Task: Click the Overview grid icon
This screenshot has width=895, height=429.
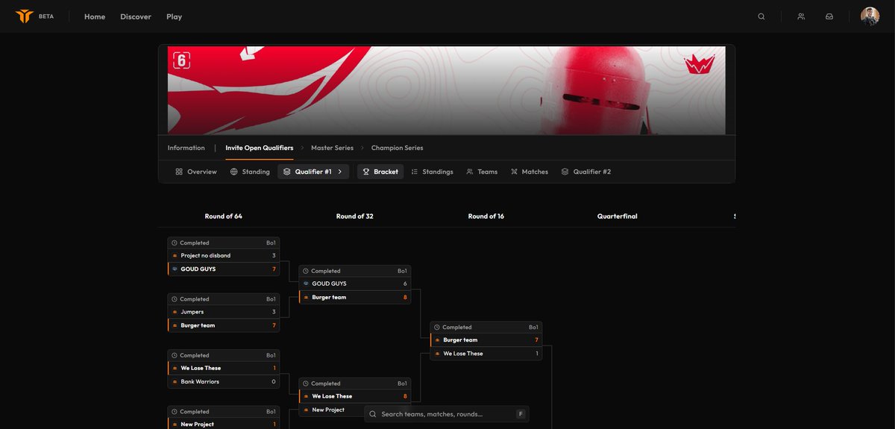Action: tap(179, 172)
